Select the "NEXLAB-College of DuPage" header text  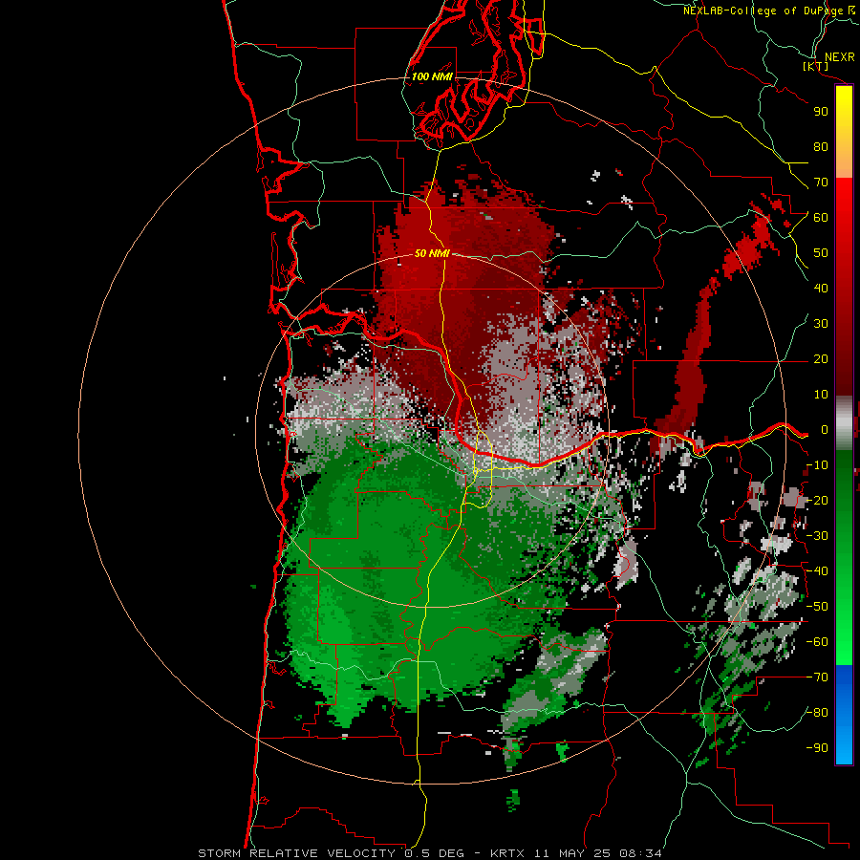pyautogui.click(x=763, y=11)
